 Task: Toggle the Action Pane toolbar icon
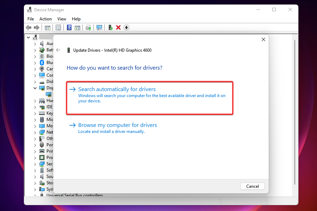(x=77, y=28)
